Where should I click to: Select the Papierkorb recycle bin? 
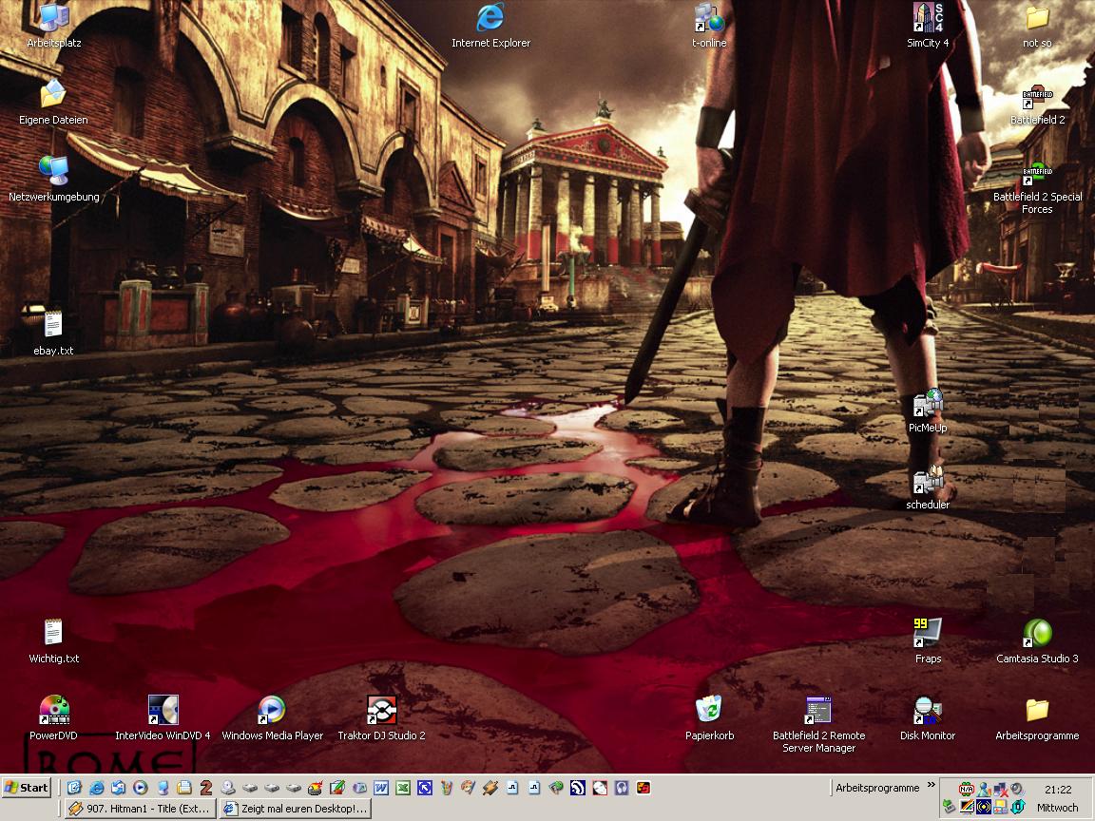pyautogui.click(x=709, y=711)
